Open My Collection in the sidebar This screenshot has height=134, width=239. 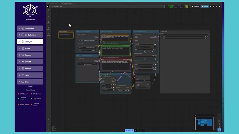point(30,35)
